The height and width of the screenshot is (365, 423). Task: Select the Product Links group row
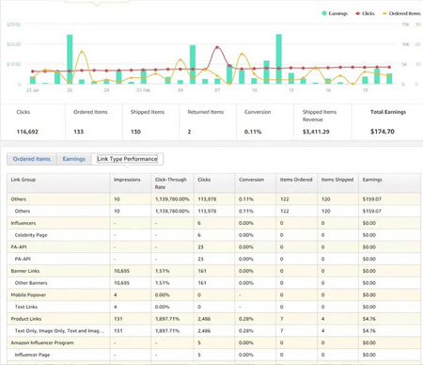(x=213, y=319)
